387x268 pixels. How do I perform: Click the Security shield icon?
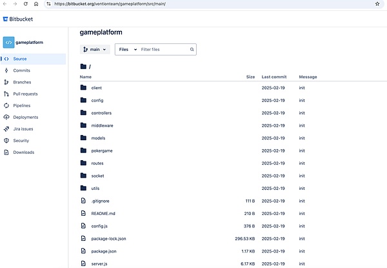click(x=7, y=140)
